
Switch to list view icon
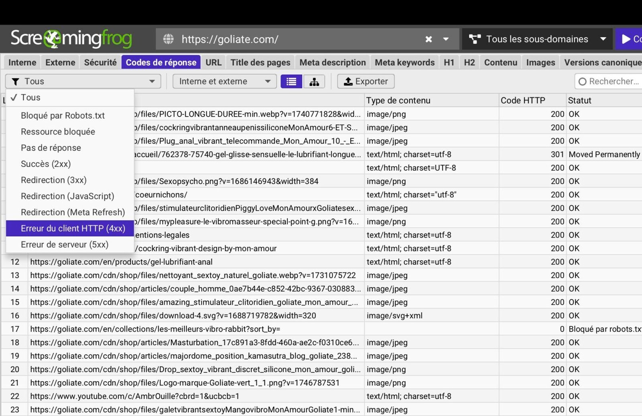(291, 82)
